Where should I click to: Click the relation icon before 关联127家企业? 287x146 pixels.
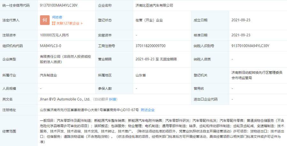point(54,23)
